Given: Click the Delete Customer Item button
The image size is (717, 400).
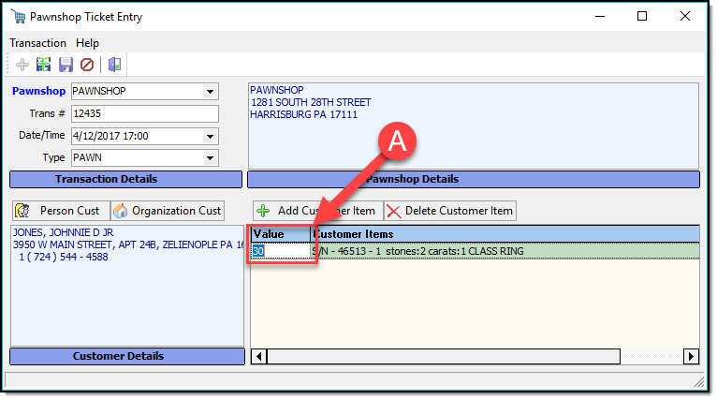Looking at the screenshot, I should coord(449,211).
